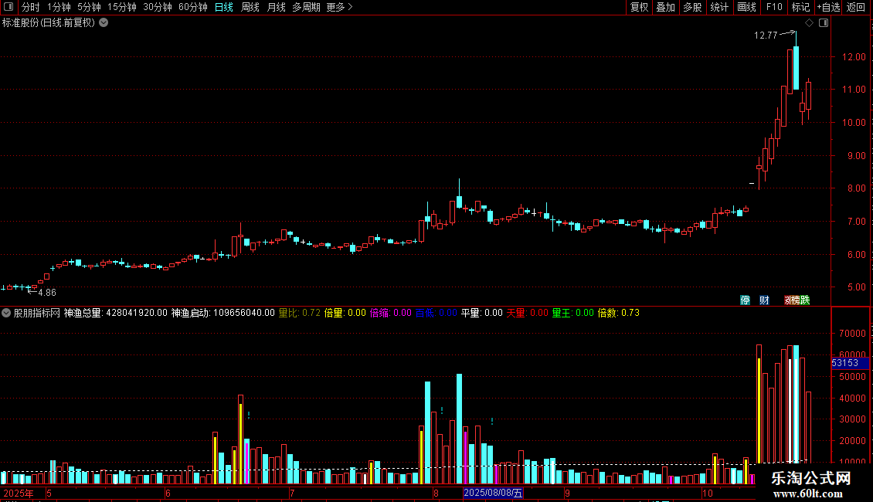Switch to the 30分钟 chart
The height and width of the screenshot is (502, 873).
tap(157, 7)
